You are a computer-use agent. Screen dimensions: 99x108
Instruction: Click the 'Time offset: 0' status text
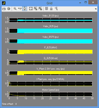(9, 104)
